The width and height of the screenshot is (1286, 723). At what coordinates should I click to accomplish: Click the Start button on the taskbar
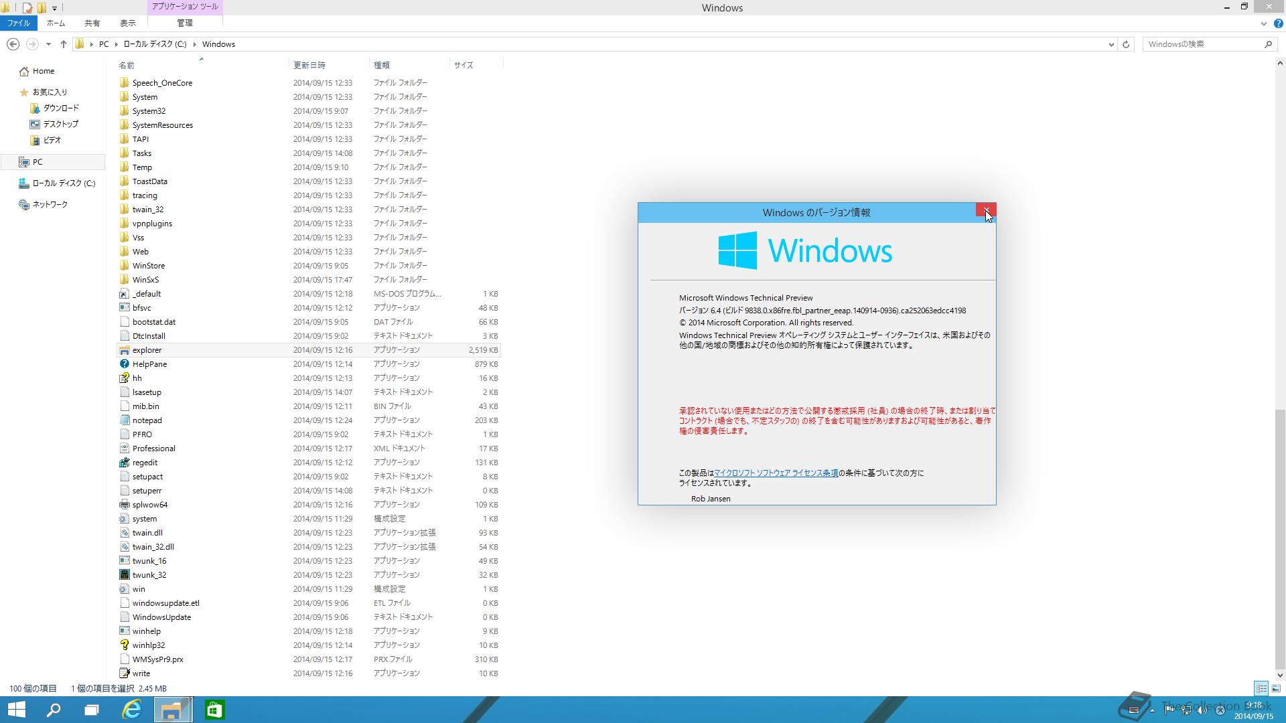click(x=16, y=710)
